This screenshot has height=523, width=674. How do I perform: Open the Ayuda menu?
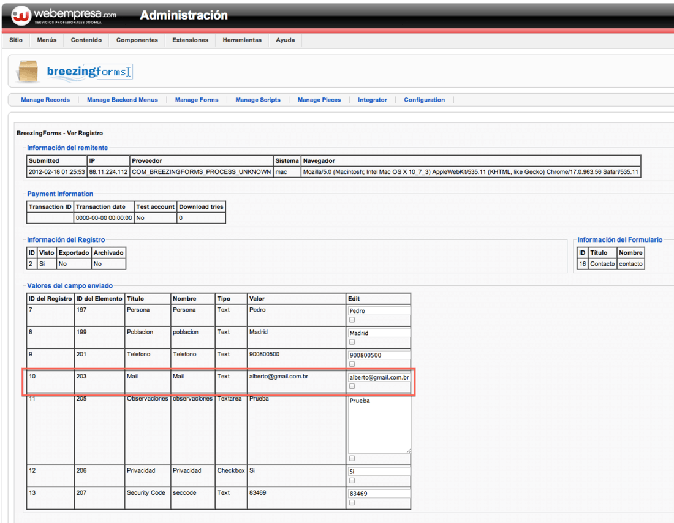(x=286, y=40)
